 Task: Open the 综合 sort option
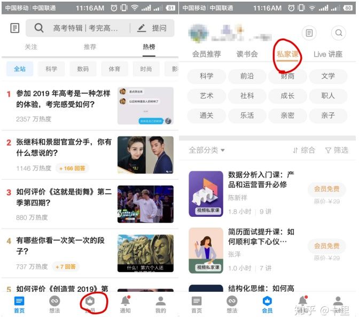click(x=304, y=150)
